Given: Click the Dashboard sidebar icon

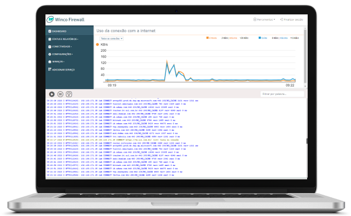Looking at the screenshot, I should [49, 31].
